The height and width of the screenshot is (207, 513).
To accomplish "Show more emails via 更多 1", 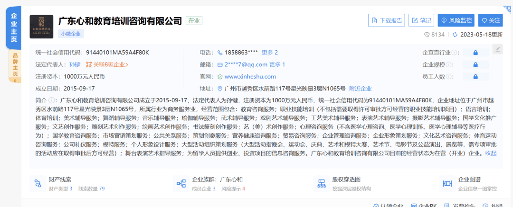I will click(x=277, y=64).
